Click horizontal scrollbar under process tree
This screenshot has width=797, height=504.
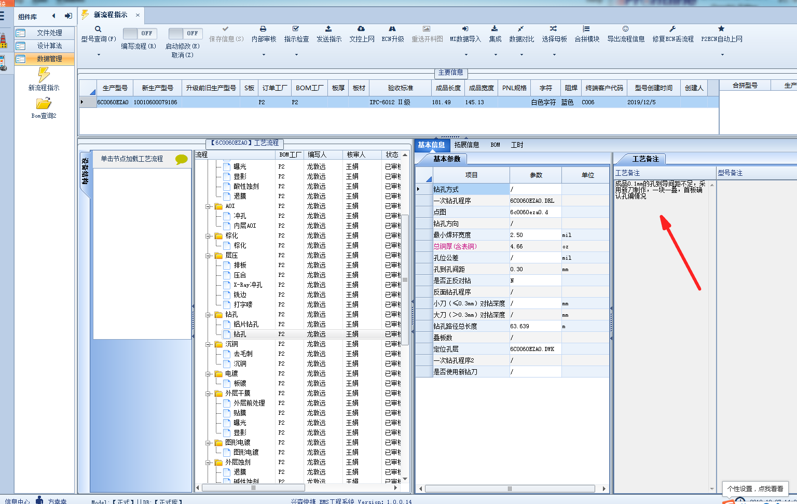pos(253,488)
